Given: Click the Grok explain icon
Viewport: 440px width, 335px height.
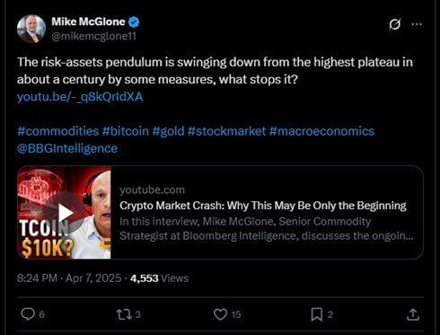Looking at the screenshot, I should coord(394,24).
